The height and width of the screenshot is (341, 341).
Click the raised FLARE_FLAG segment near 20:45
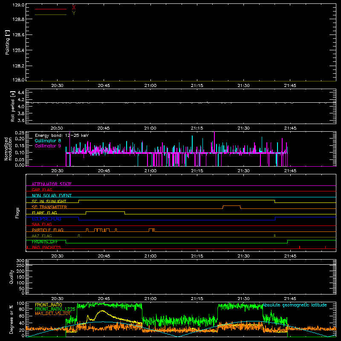pos(105,211)
